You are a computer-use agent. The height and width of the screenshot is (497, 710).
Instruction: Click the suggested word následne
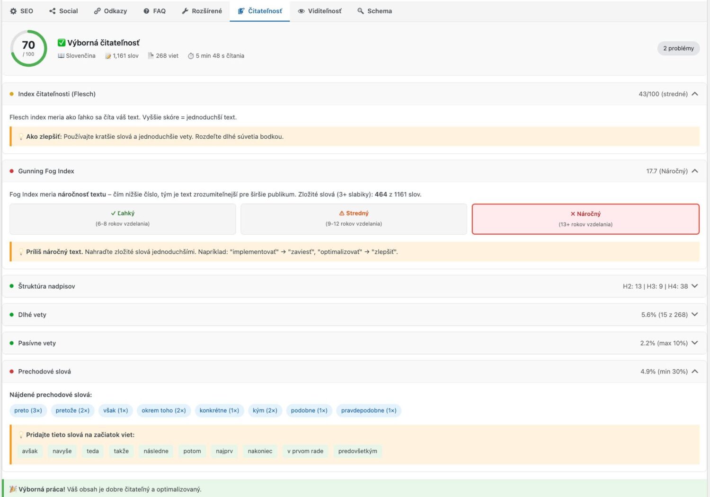point(156,451)
